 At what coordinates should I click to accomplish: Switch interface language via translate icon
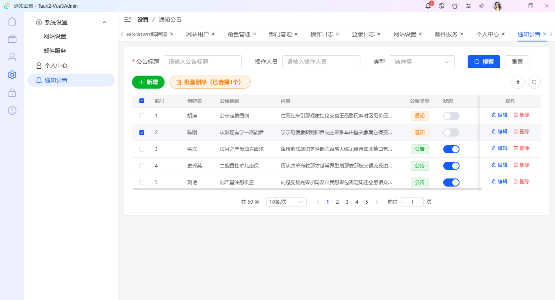pyautogui.click(x=441, y=6)
